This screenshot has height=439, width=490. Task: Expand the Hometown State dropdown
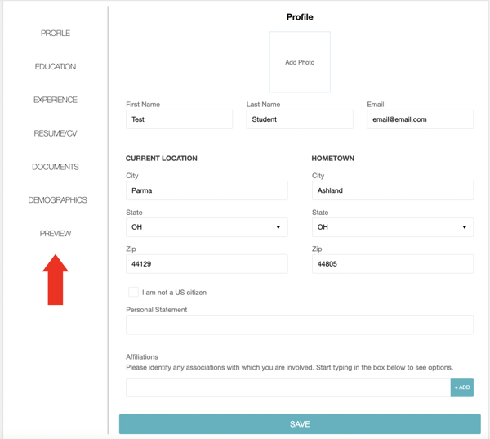[393, 227]
